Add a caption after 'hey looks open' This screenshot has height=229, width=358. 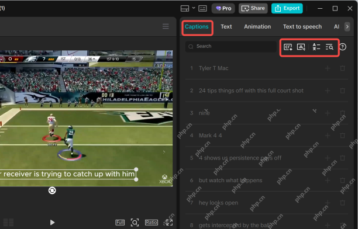(328, 203)
